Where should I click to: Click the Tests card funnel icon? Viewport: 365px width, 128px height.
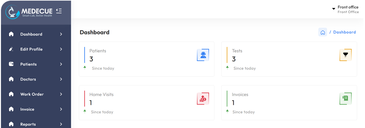[x=345, y=55]
